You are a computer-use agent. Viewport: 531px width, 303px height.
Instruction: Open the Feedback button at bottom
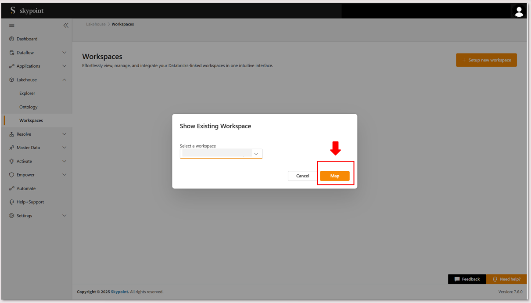pos(467,279)
